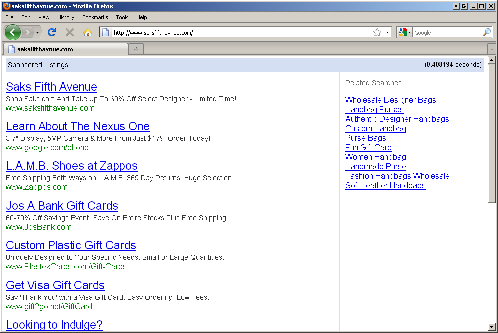Open the Google search engine selector

tap(404, 32)
